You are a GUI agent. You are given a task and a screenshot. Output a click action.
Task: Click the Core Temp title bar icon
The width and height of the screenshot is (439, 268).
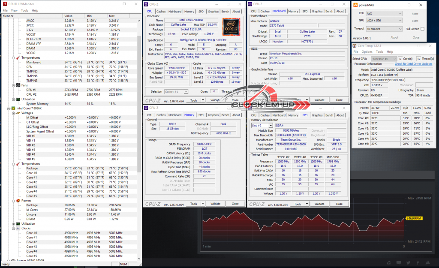coord(355,45)
